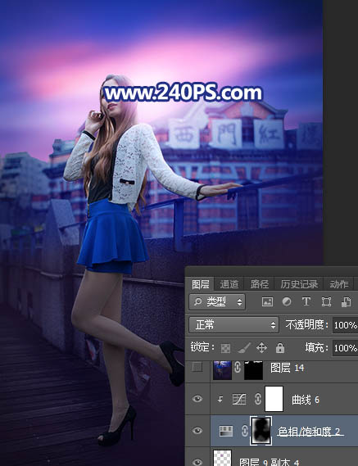Filter layers by pixel layers icon

(267, 302)
